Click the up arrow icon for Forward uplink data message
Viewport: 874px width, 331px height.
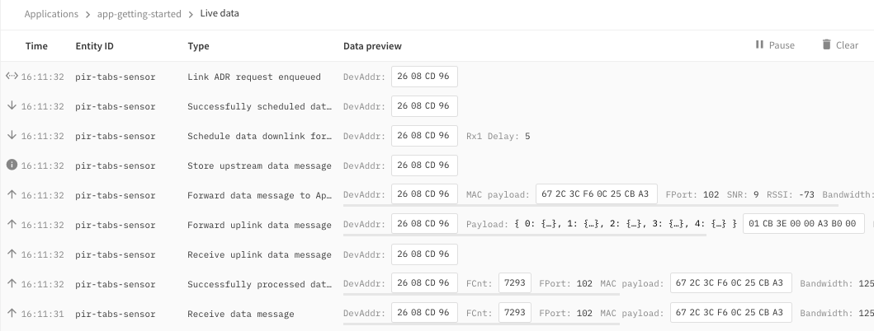(x=12, y=225)
